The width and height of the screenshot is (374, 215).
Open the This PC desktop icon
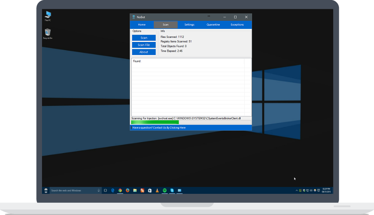click(x=48, y=15)
